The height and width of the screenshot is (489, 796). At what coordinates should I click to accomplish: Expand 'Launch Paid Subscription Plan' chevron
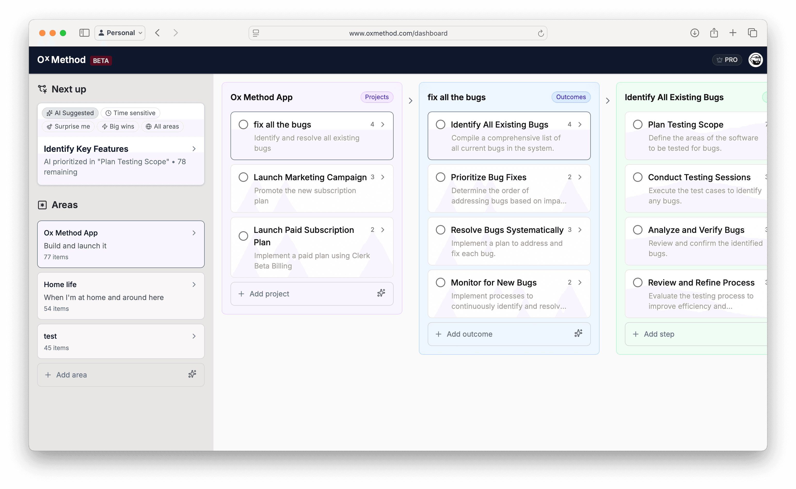pyautogui.click(x=383, y=230)
